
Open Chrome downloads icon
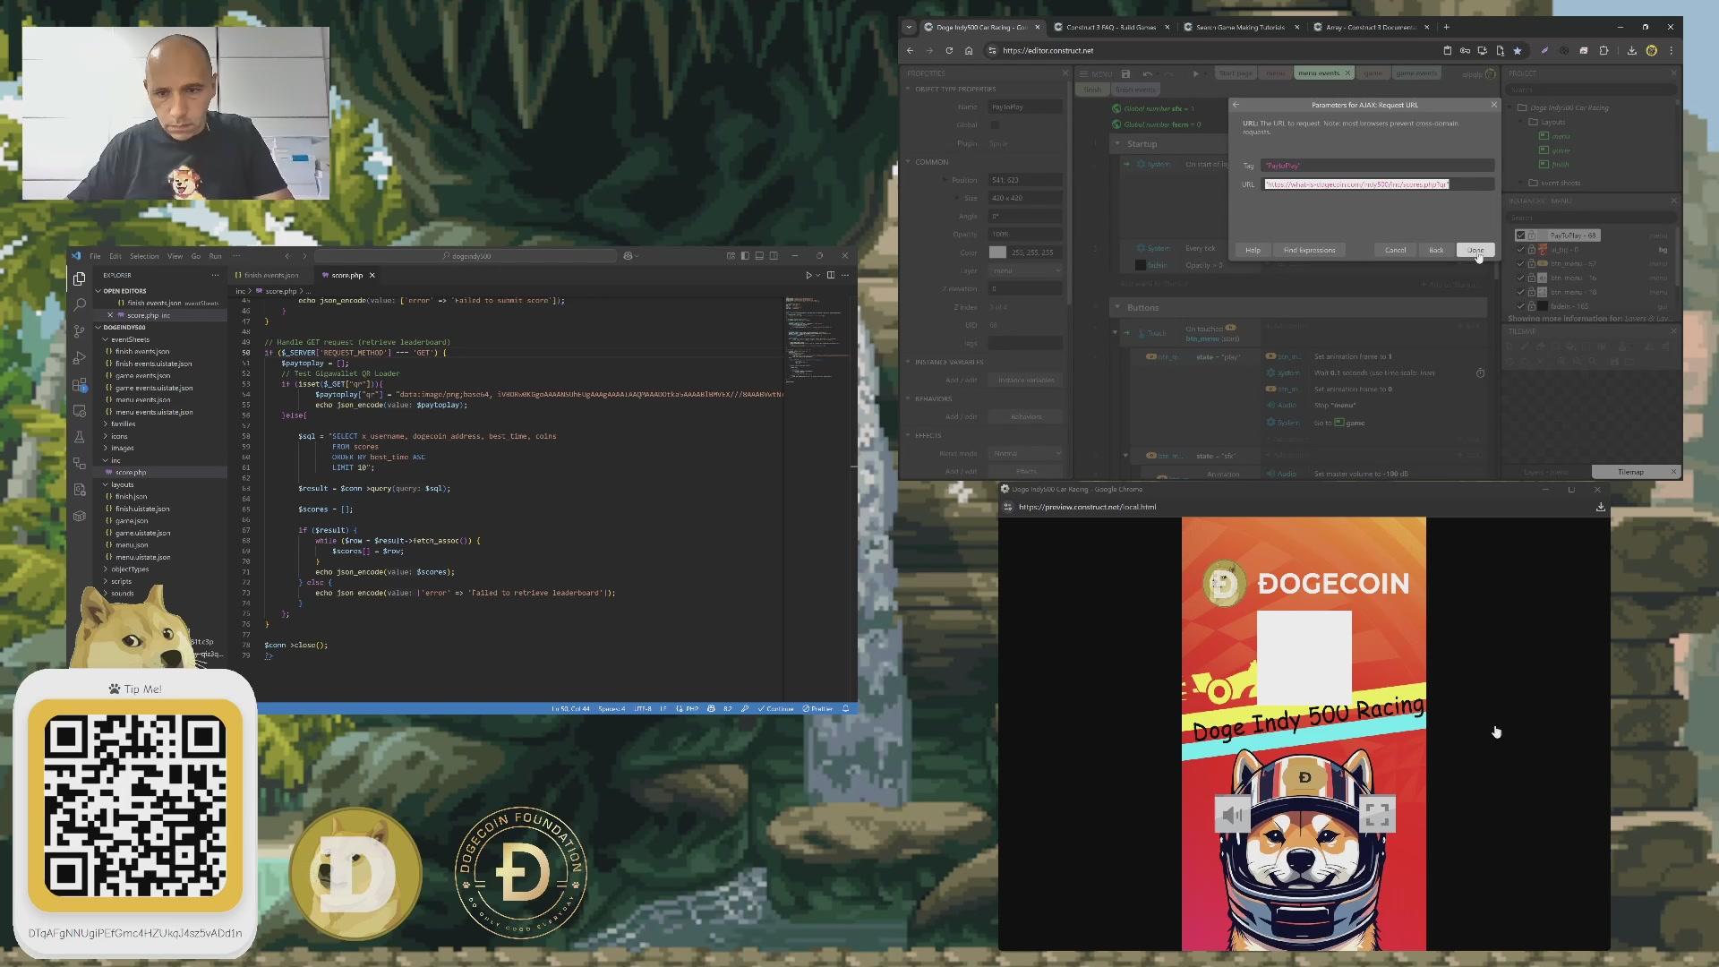(1631, 51)
